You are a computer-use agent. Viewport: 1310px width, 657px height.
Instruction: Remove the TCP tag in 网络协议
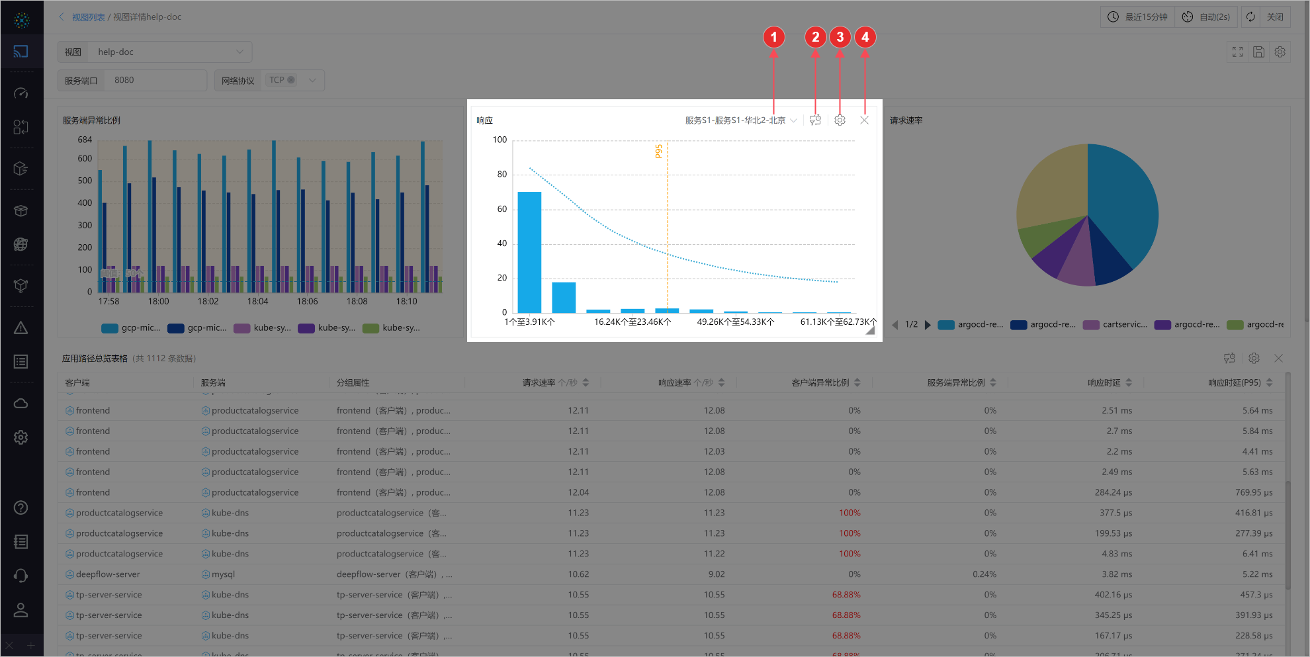coord(291,80)
